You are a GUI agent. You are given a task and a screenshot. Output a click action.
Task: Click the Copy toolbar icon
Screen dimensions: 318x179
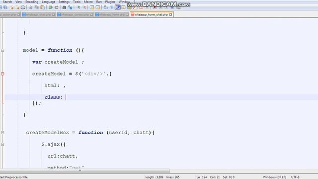pyautogui.click(x=37, y=7)
